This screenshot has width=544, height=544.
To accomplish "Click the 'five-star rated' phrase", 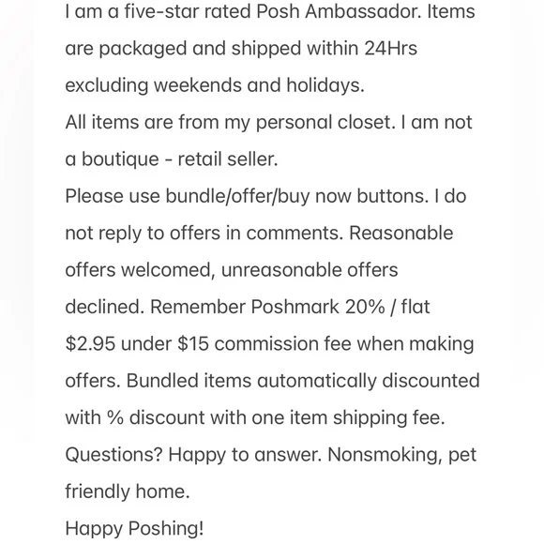I will tap(188, 11).
